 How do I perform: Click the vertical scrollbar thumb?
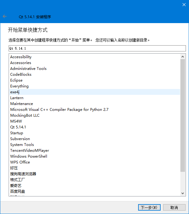coord(183,115)
